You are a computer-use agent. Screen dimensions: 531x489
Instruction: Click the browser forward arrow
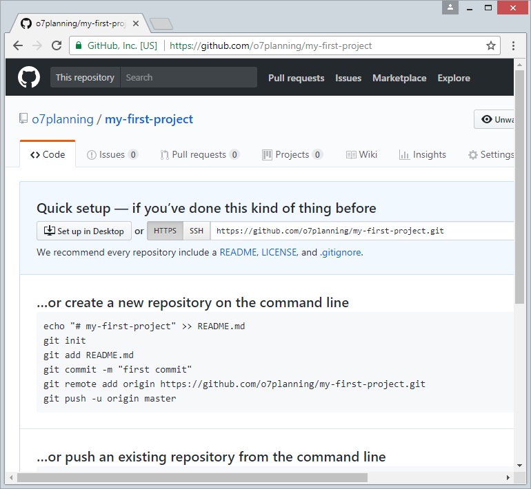click(x=37, y=45)
